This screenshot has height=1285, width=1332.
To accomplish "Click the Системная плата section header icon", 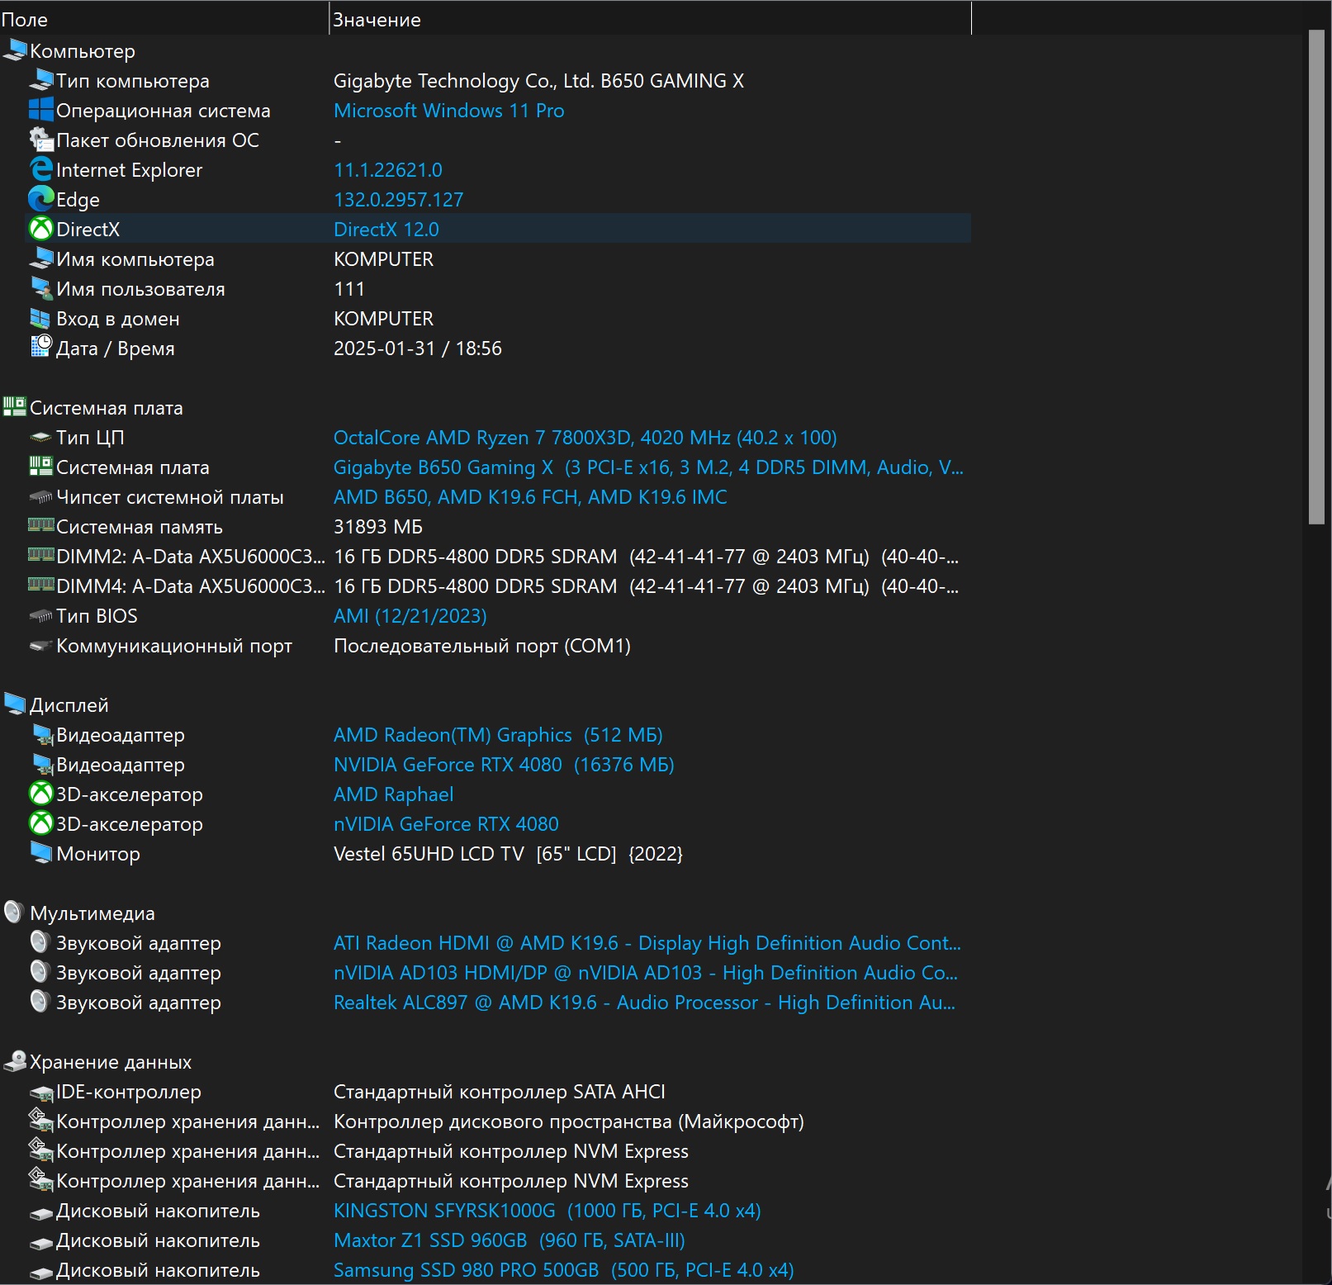I will [x=15, y=406].
